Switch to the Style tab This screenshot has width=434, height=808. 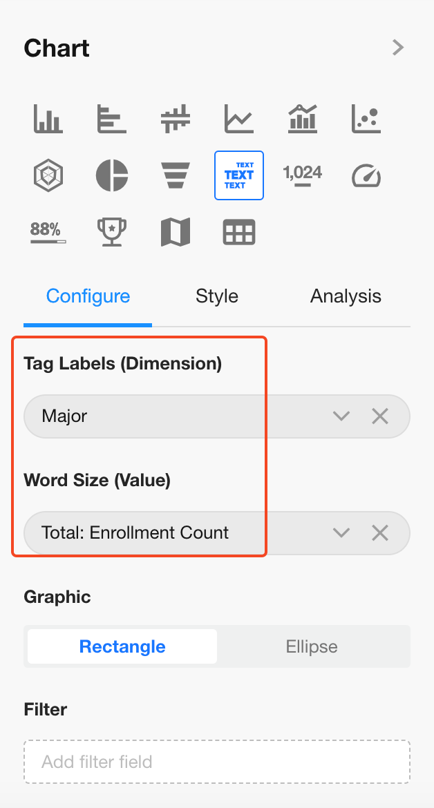pos(217,296)
